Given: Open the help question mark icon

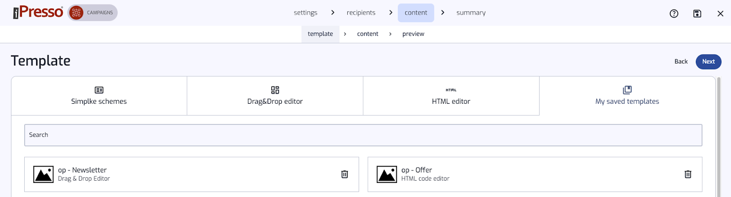Looking at the screenshot, I should (674, 14).
